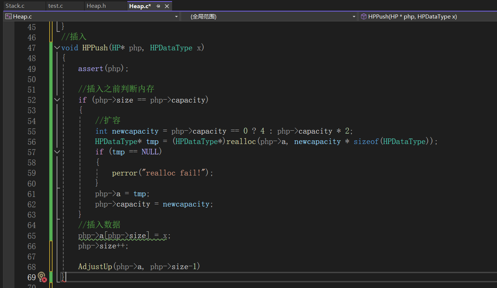Close the Heap.c* tab

(167, 6)
